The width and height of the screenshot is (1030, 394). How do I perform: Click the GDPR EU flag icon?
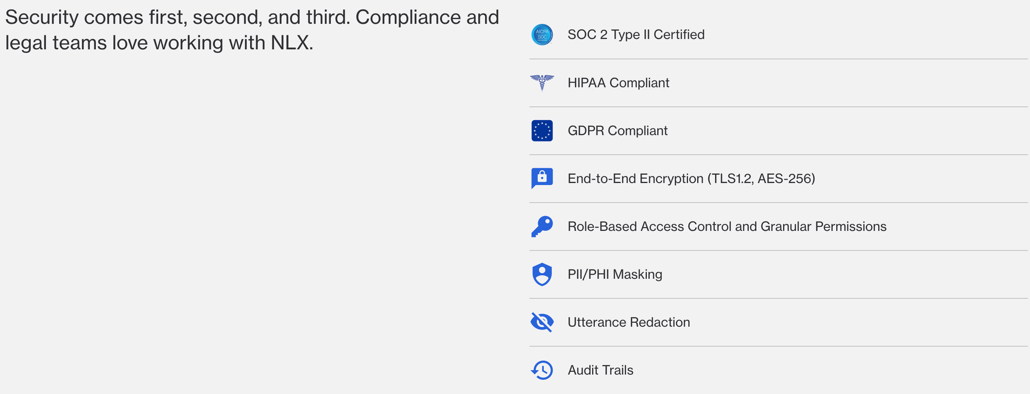pyautogui.click(x=542, y=131)
